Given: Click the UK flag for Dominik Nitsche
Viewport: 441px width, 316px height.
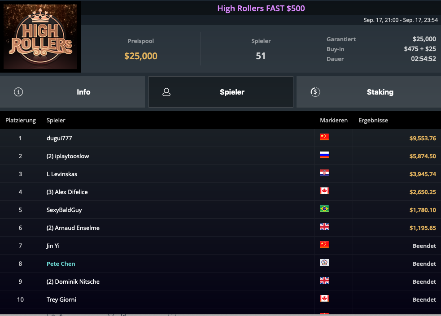Looking at the screenshot, I should tap(324, 281).
